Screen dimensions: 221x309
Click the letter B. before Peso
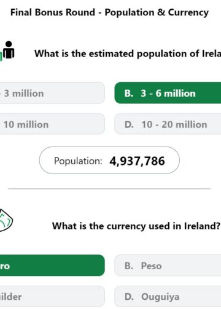[129, 266]
